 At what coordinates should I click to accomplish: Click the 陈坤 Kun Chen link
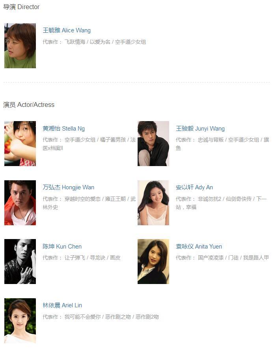point(62,246)
